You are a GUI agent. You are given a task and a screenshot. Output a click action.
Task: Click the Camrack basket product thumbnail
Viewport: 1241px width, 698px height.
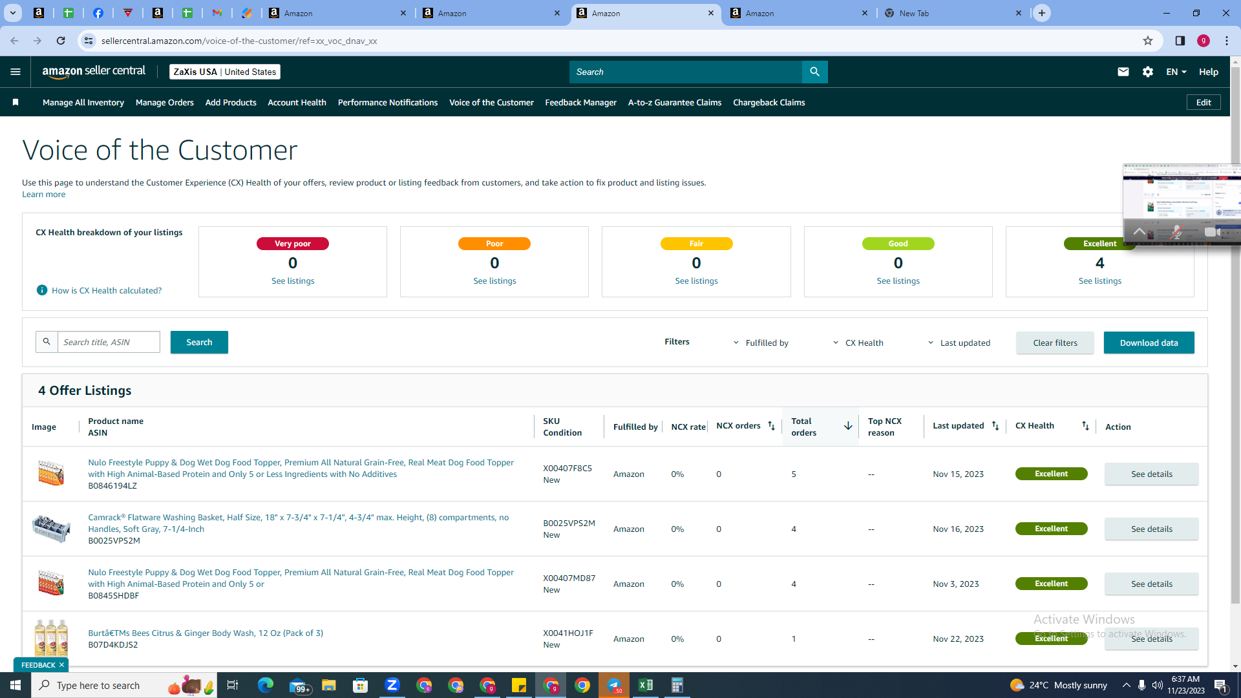51,529
